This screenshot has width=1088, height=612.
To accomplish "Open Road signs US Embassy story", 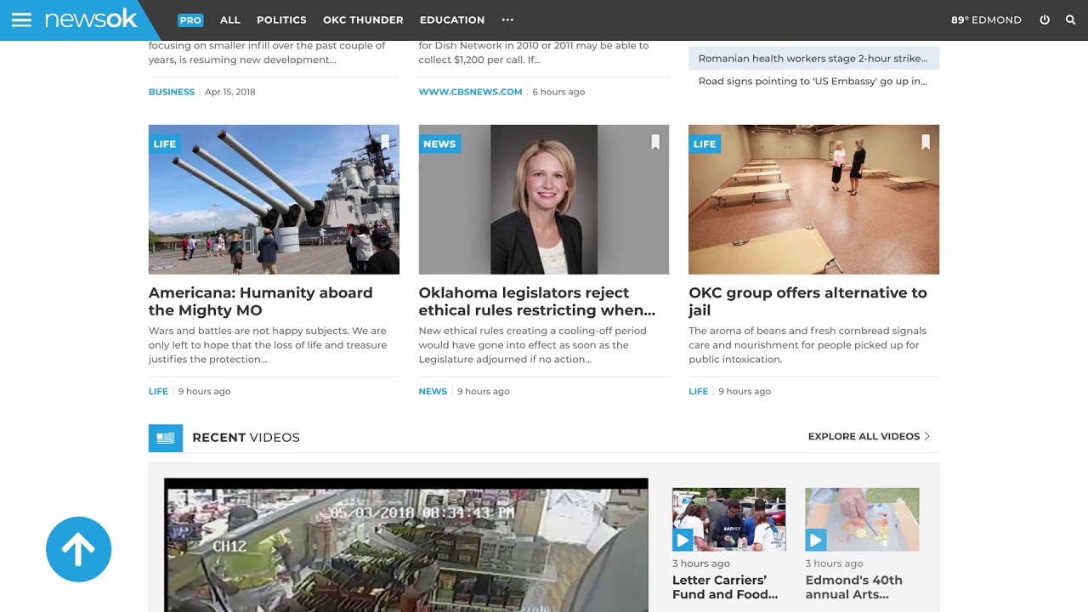I will coord(813,82).
